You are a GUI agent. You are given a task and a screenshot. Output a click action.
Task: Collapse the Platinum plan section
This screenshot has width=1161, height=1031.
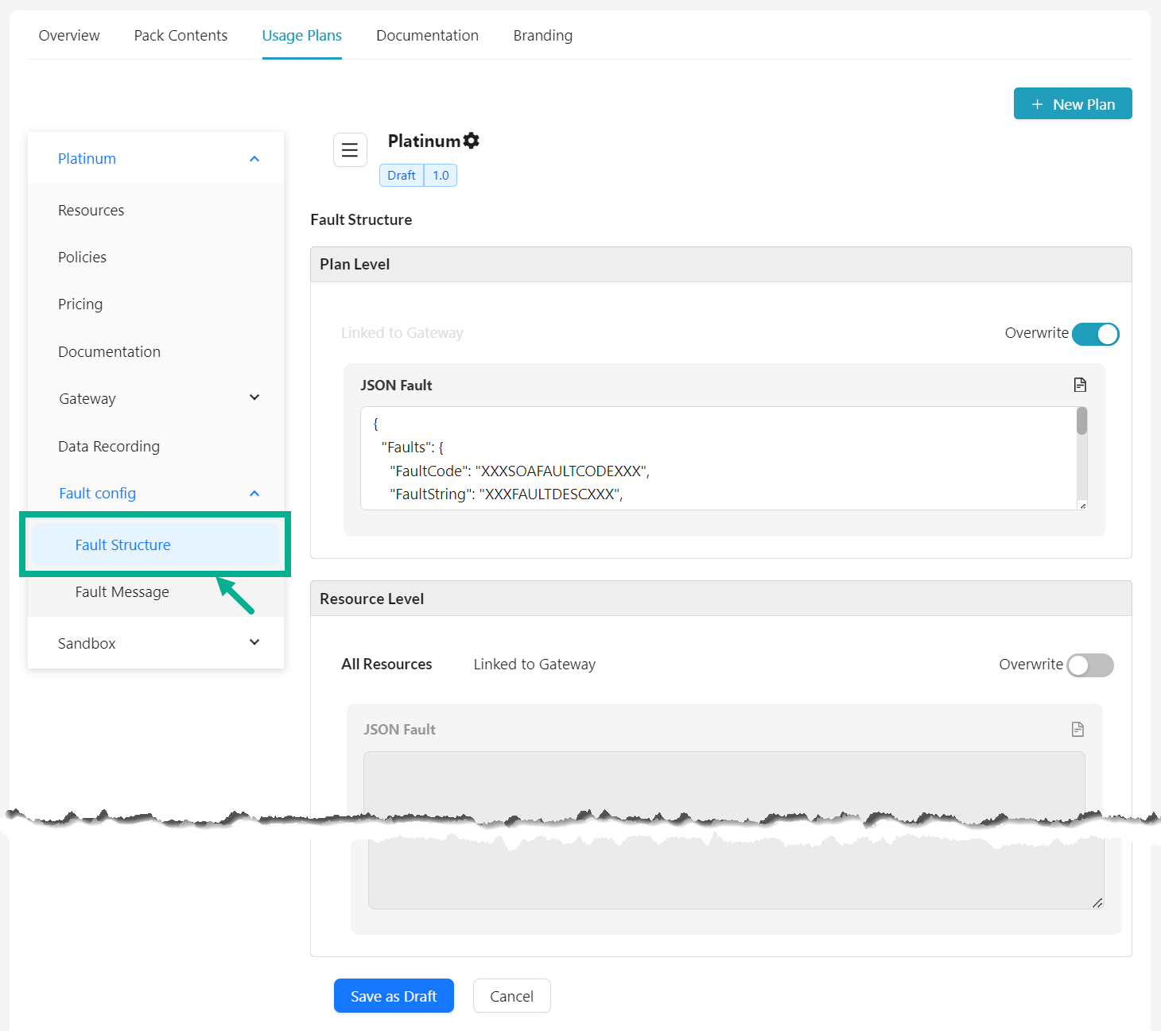click(x=254, y=159)
